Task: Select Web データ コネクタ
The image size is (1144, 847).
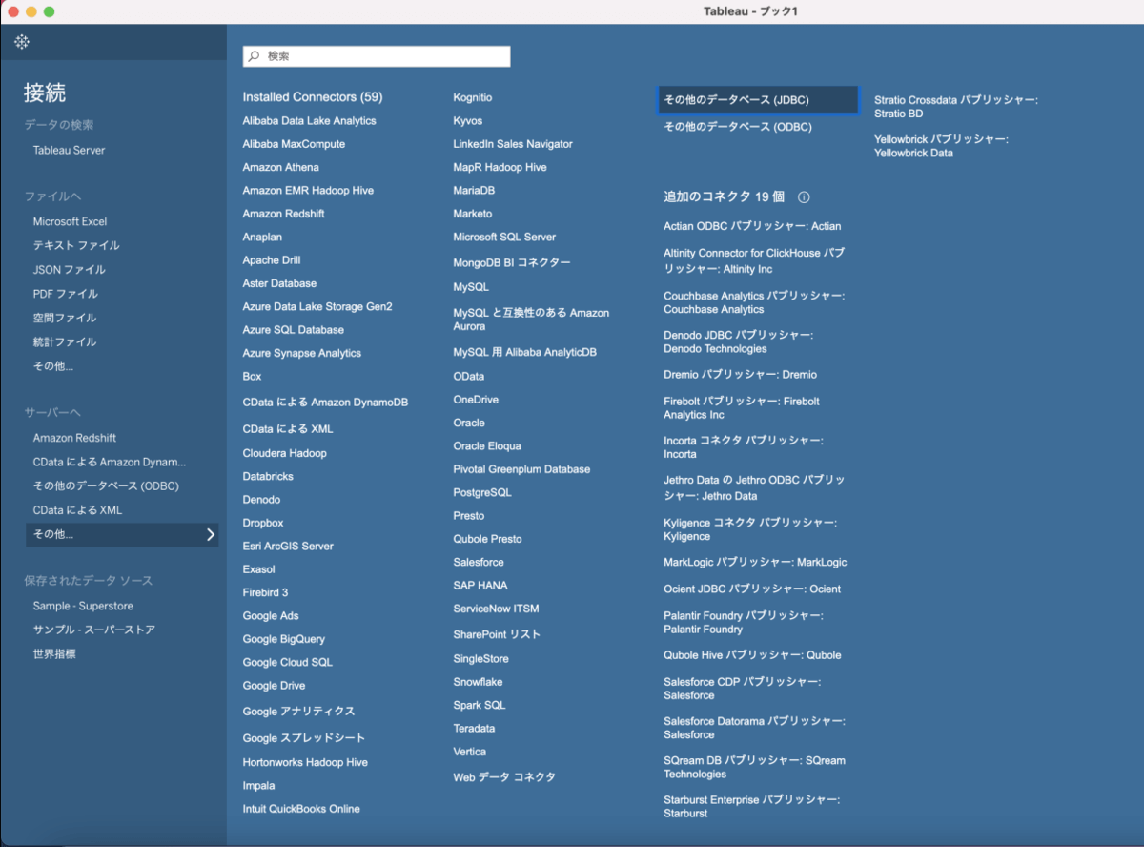Action: [x=504, y=777]
